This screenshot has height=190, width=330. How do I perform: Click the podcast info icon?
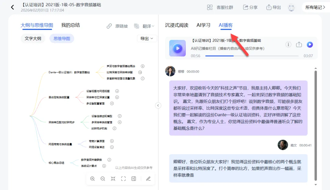(x=288, y=45)
